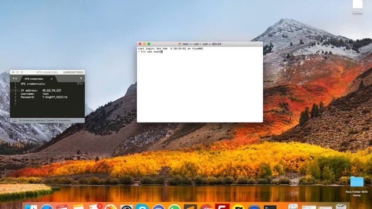Close the Sublime Text window
Image resolution: width=372 pixels, height=209 pixels.
click(13, 72)
